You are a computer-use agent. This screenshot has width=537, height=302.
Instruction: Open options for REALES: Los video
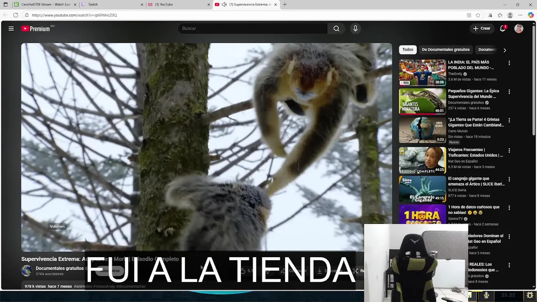pos(509,265)
